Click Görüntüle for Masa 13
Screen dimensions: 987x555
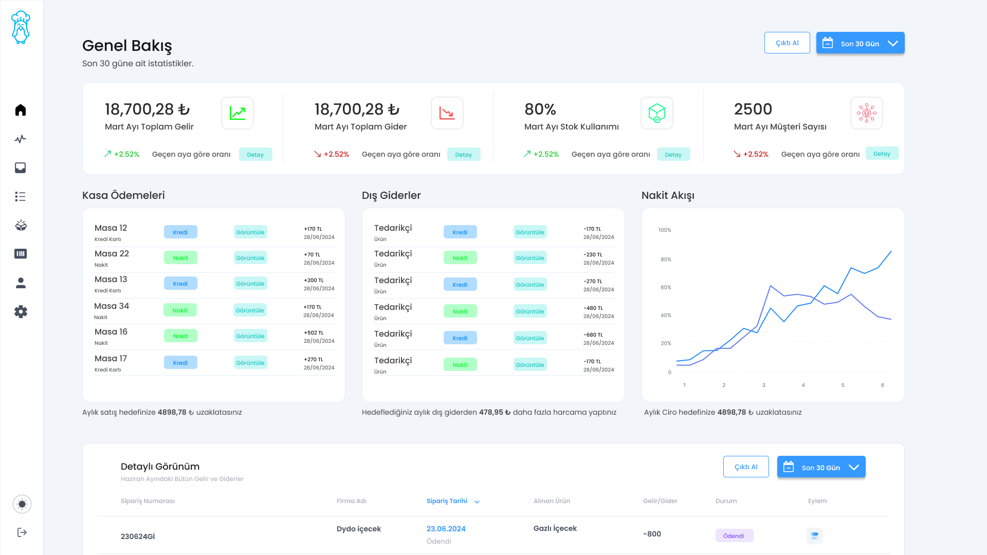(x=250, y=284)
